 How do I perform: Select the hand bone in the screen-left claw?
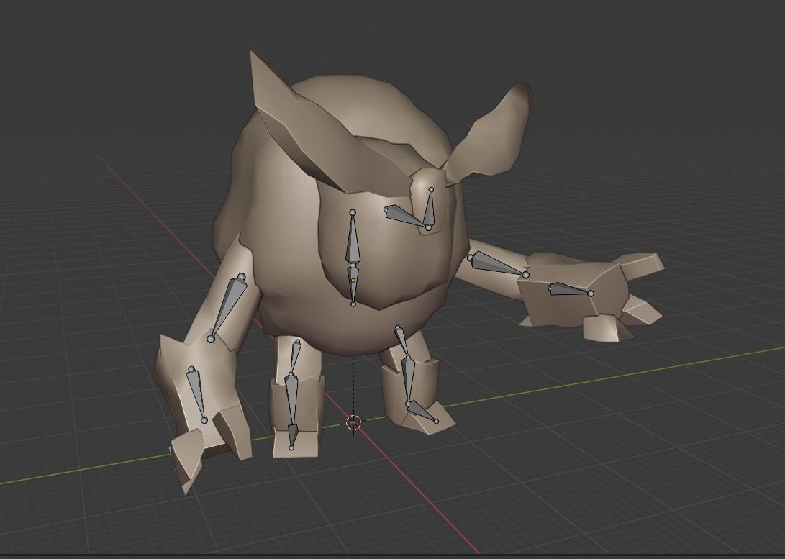(x=197, y=394)
